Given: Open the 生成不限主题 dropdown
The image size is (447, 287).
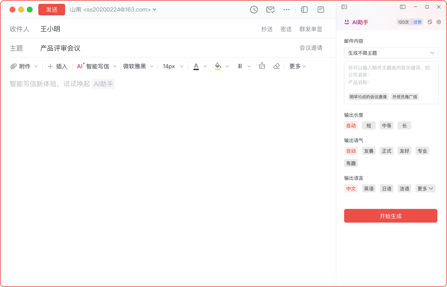Looking at the screenshot, I should [391, 53].
